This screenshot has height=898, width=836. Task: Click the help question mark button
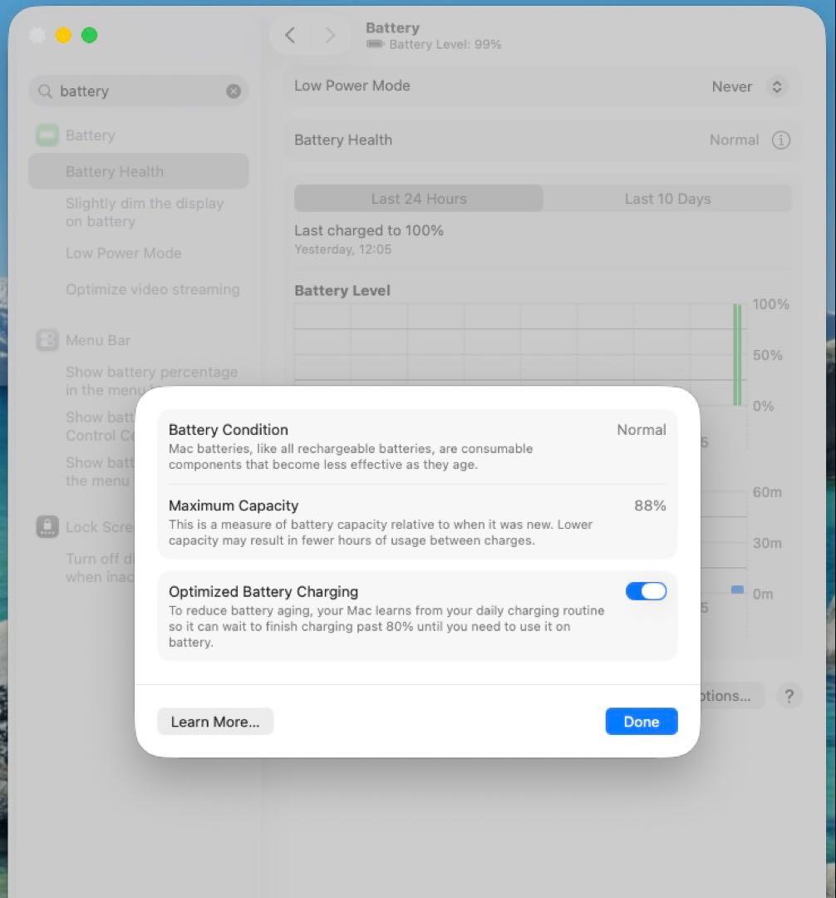pos(789,696)
